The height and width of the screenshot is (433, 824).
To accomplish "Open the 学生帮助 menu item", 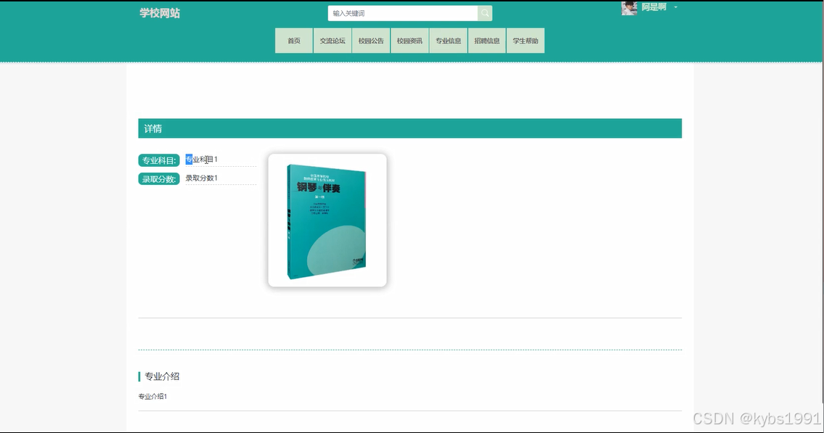I will point(526,41).
